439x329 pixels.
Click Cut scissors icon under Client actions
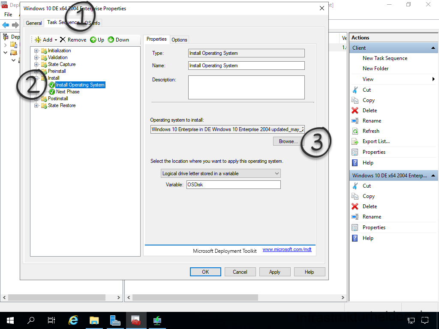[x=355, y=90]
